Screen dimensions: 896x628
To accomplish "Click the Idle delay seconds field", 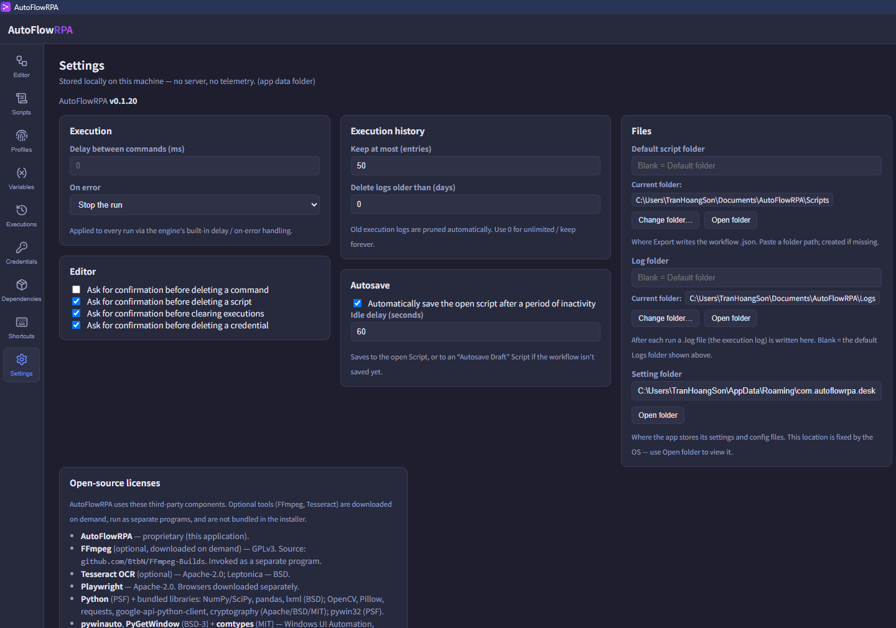I will [x=475, y=331].
